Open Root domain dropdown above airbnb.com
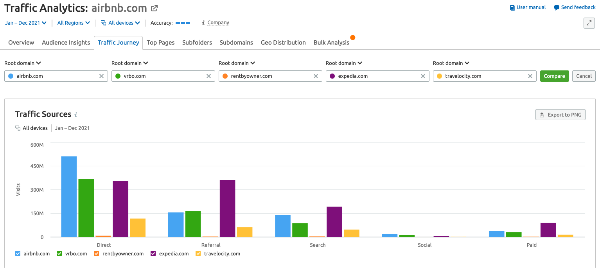This screenshot has height=273, width=600. [23, 63]
